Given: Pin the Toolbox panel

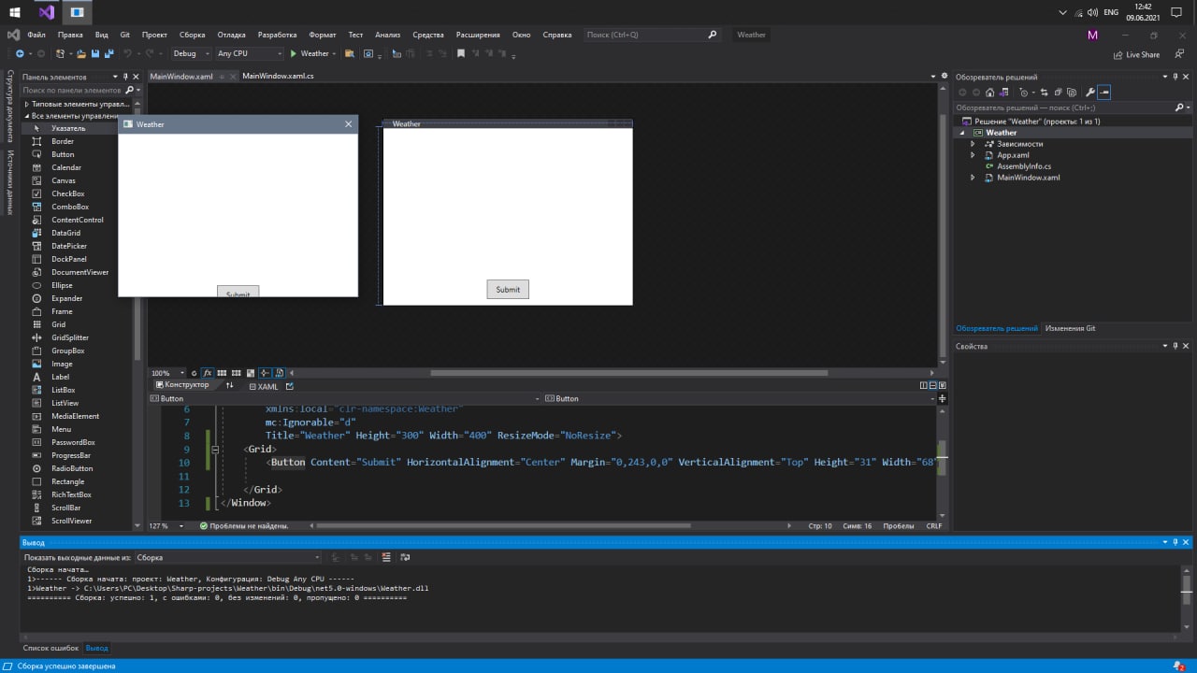Looking at the screenshot, I should 126,77.
